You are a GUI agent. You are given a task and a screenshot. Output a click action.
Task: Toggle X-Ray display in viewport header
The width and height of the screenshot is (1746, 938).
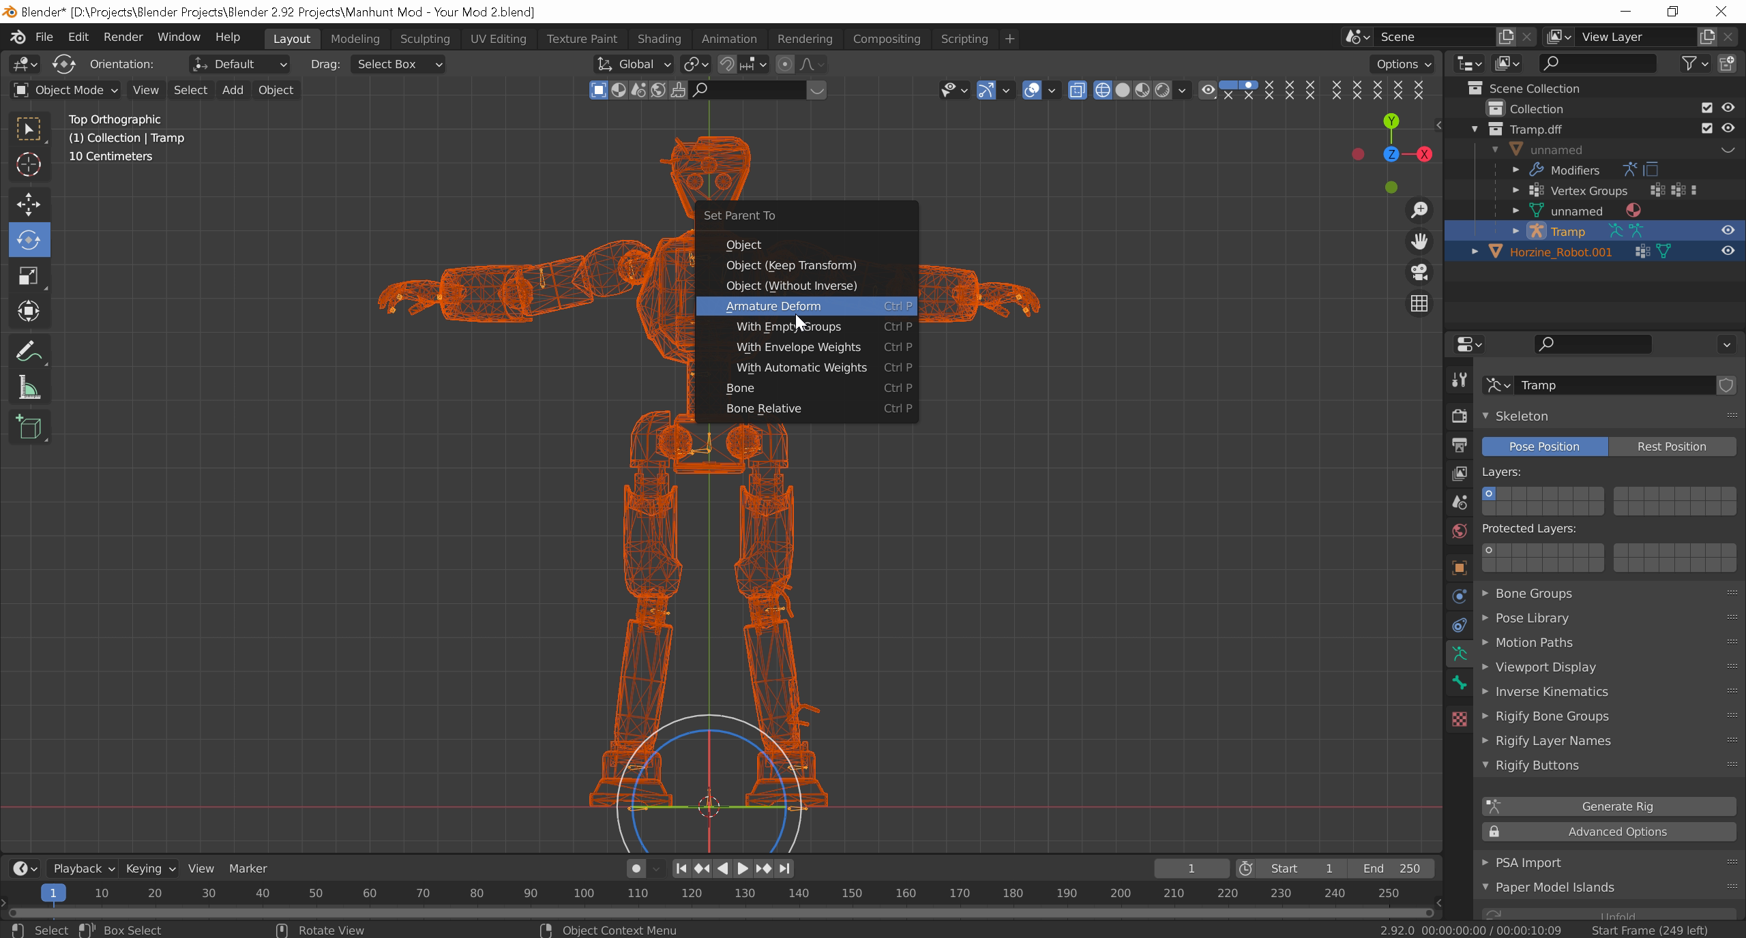(1077, 90)
